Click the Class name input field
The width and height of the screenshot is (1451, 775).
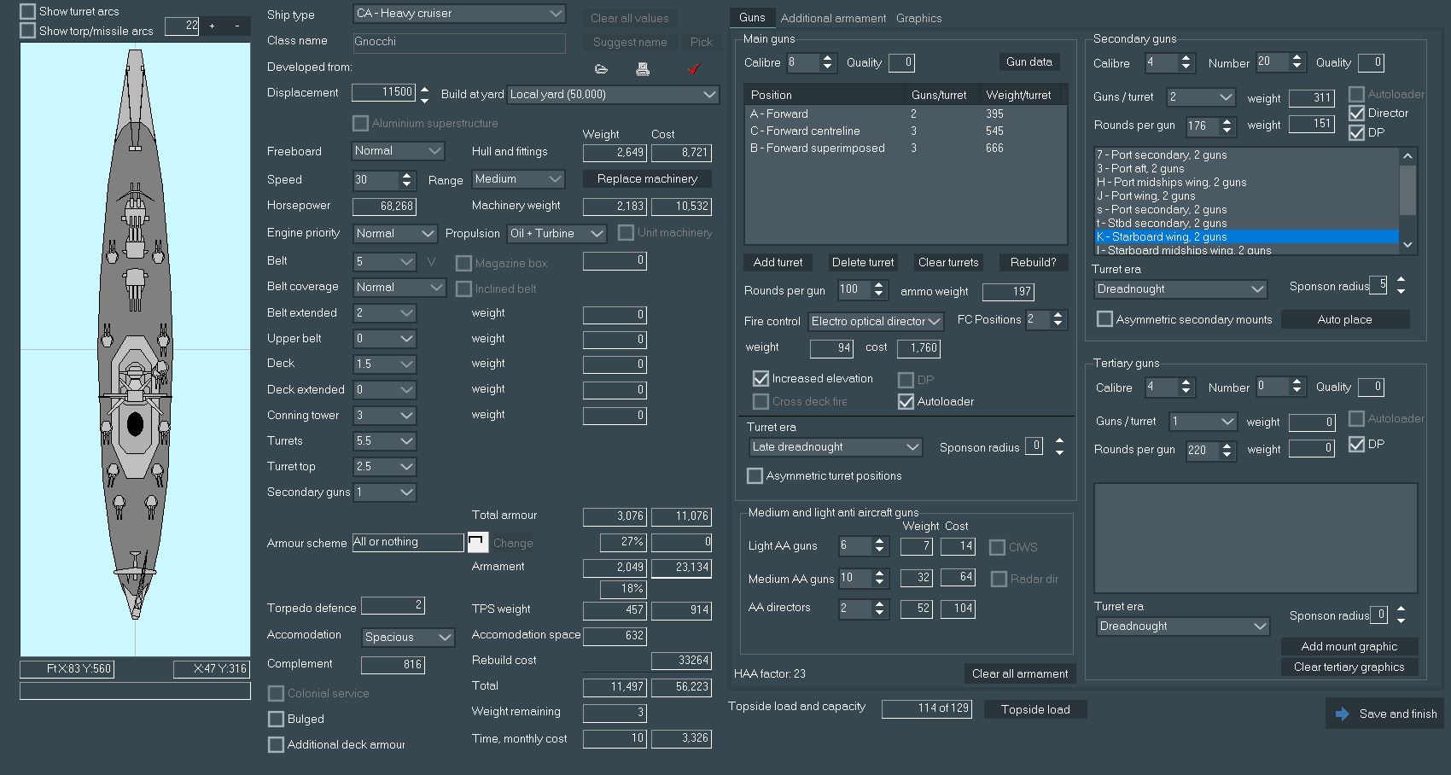459,42
